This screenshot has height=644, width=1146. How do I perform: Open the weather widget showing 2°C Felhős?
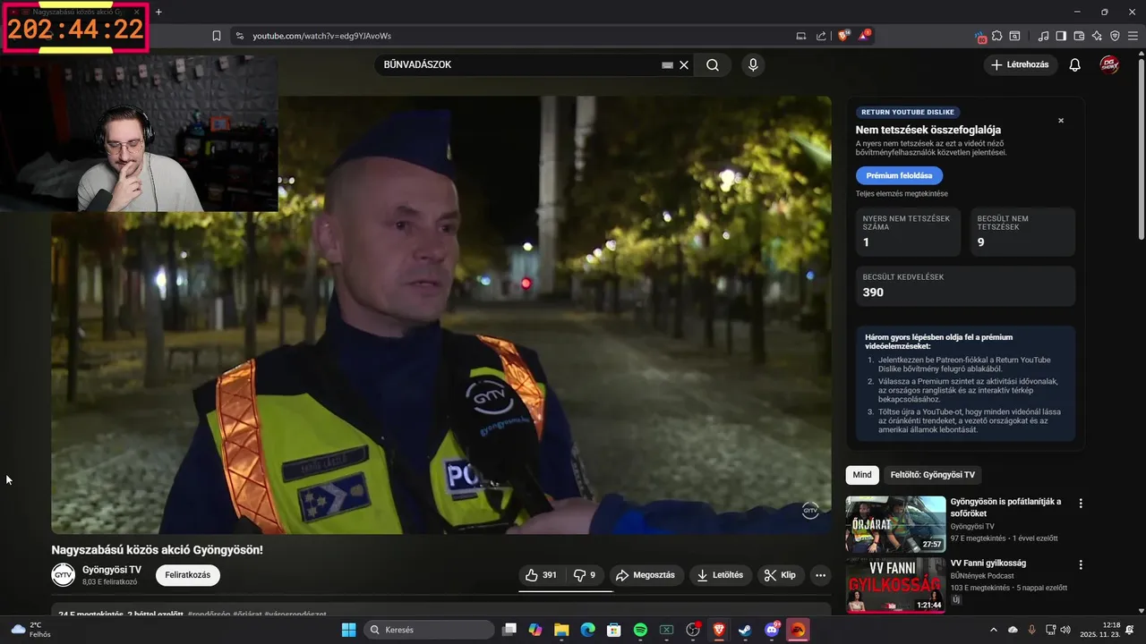31,630
